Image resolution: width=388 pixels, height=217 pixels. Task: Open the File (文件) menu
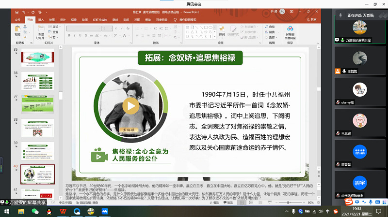[17, 20]
